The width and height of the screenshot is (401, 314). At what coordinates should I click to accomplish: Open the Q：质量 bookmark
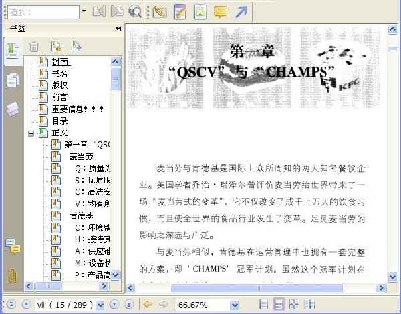tap(92, 169)
